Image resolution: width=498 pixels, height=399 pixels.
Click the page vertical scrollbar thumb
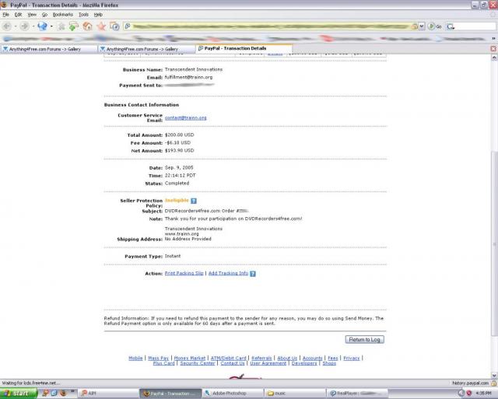tap(494, 243)
